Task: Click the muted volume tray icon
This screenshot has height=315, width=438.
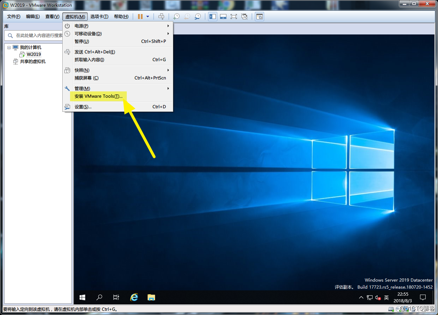Action: tap(378, 298)
